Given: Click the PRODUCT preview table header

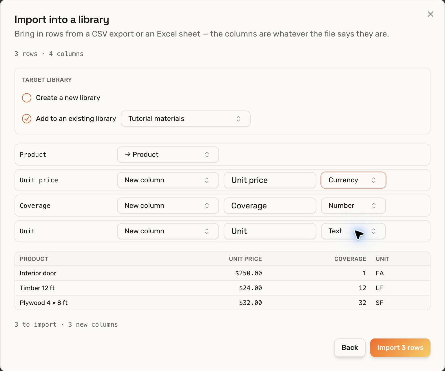Looking at the screenshot, I should coord(34,259).
